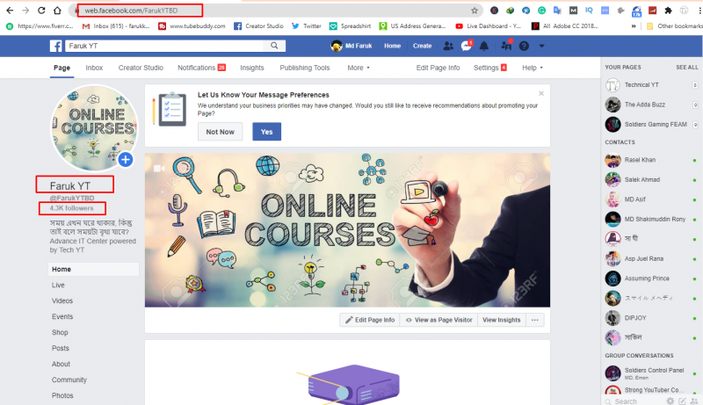This screenshot has height=405, width=703.
Task: Open the Messenger icon in header
Action: (467, 46)
